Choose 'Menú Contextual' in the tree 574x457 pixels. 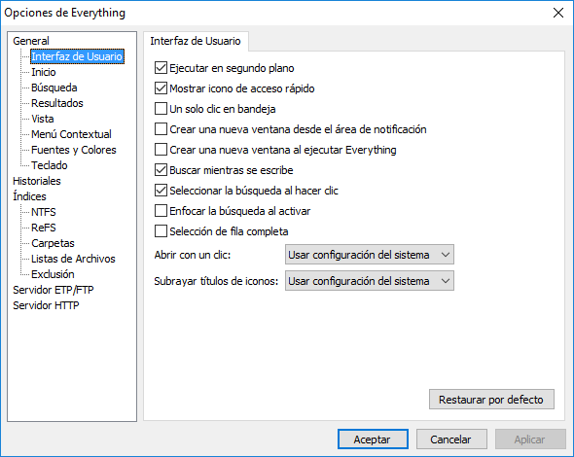point(71,134)
